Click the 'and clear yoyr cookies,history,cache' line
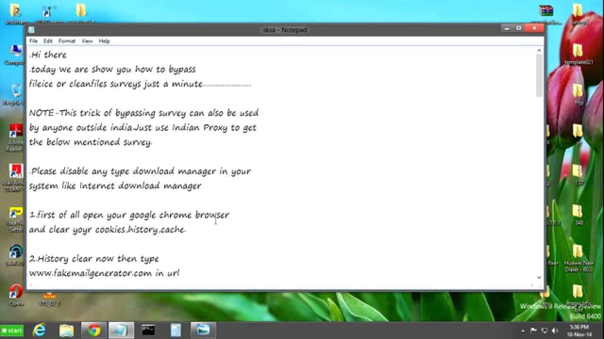Viewport: 604px width, 339px height. 108,229
